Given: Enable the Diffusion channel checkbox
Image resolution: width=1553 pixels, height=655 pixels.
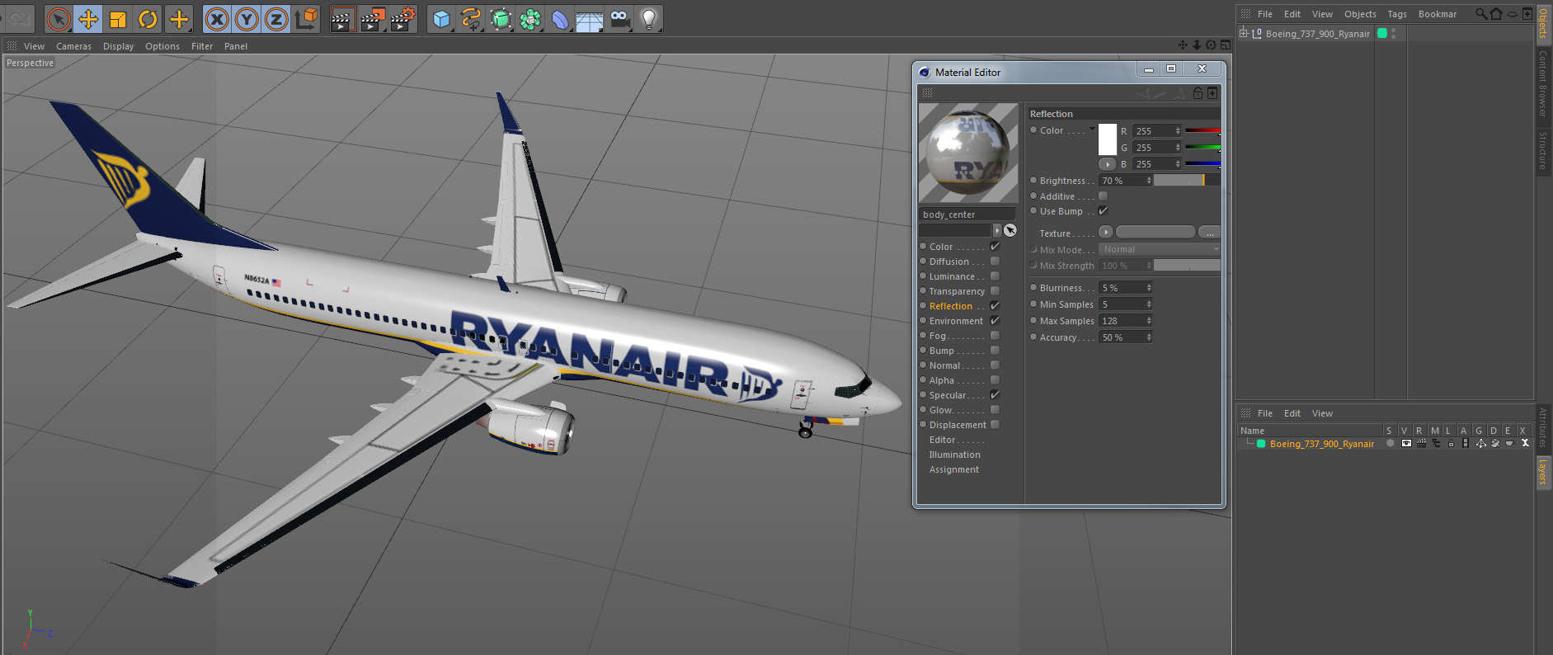Looking at the screenshot, I should click(x=995, y=262).
